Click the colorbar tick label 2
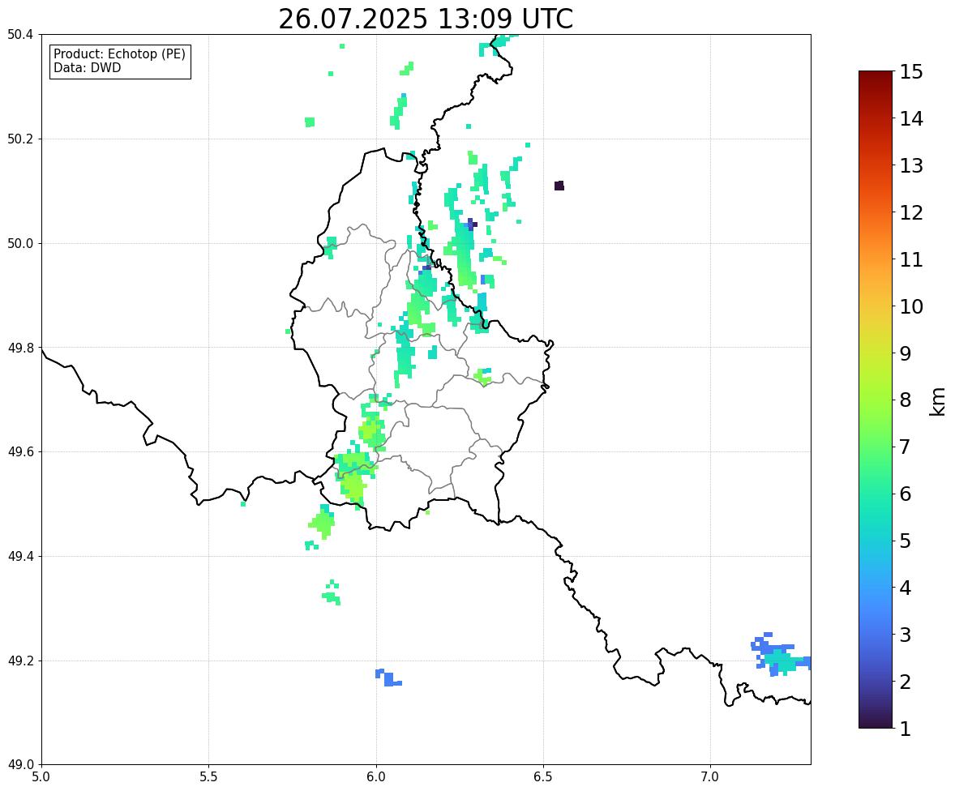955x791 pixels. pyautogui.click(x=906, y=682)
